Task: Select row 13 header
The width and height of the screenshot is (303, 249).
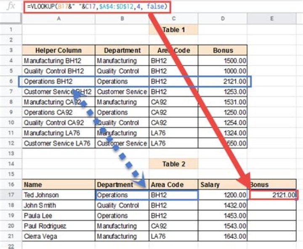Action: pyautogui.click(x=11, y=154)
